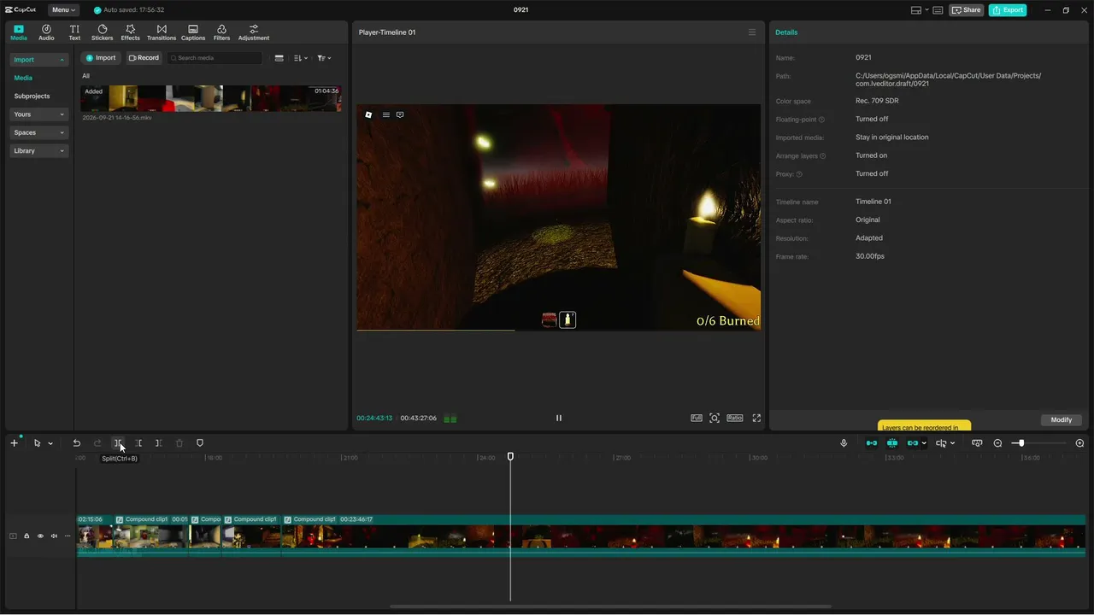Viewport: 1094px width, 615px height.
Task: Select the Split tool in the timeline toolbar
Action: 118,443
